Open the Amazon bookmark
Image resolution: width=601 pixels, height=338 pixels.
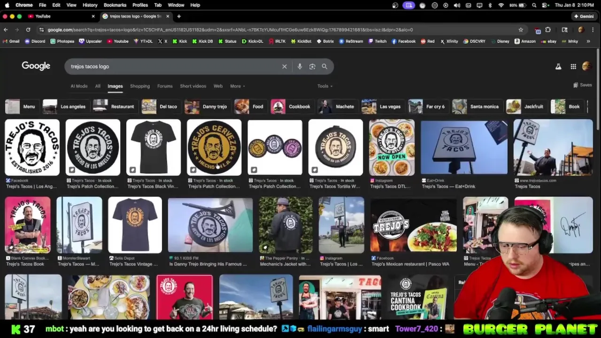524,41
